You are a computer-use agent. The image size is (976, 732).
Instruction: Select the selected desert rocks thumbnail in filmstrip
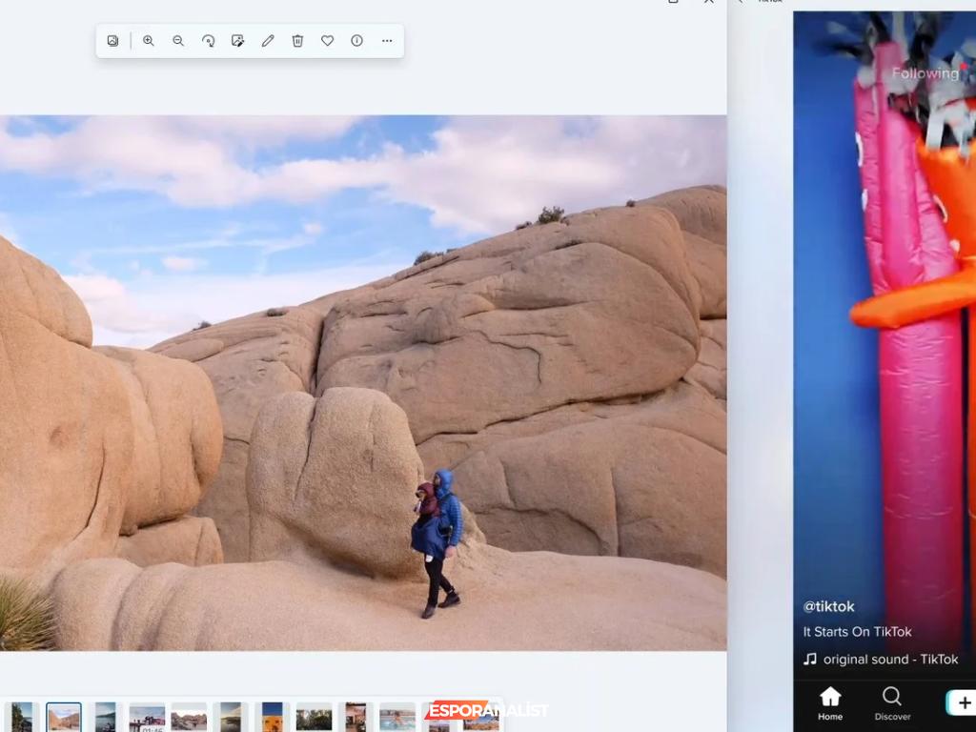64,717
